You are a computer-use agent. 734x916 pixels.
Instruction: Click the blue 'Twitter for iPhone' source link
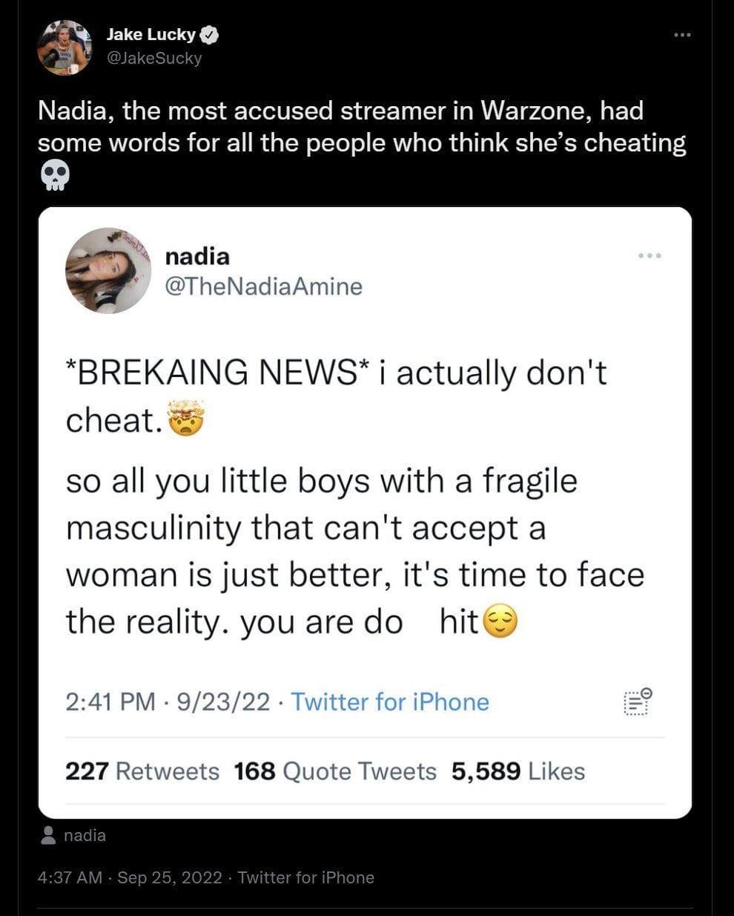(391, 702)
